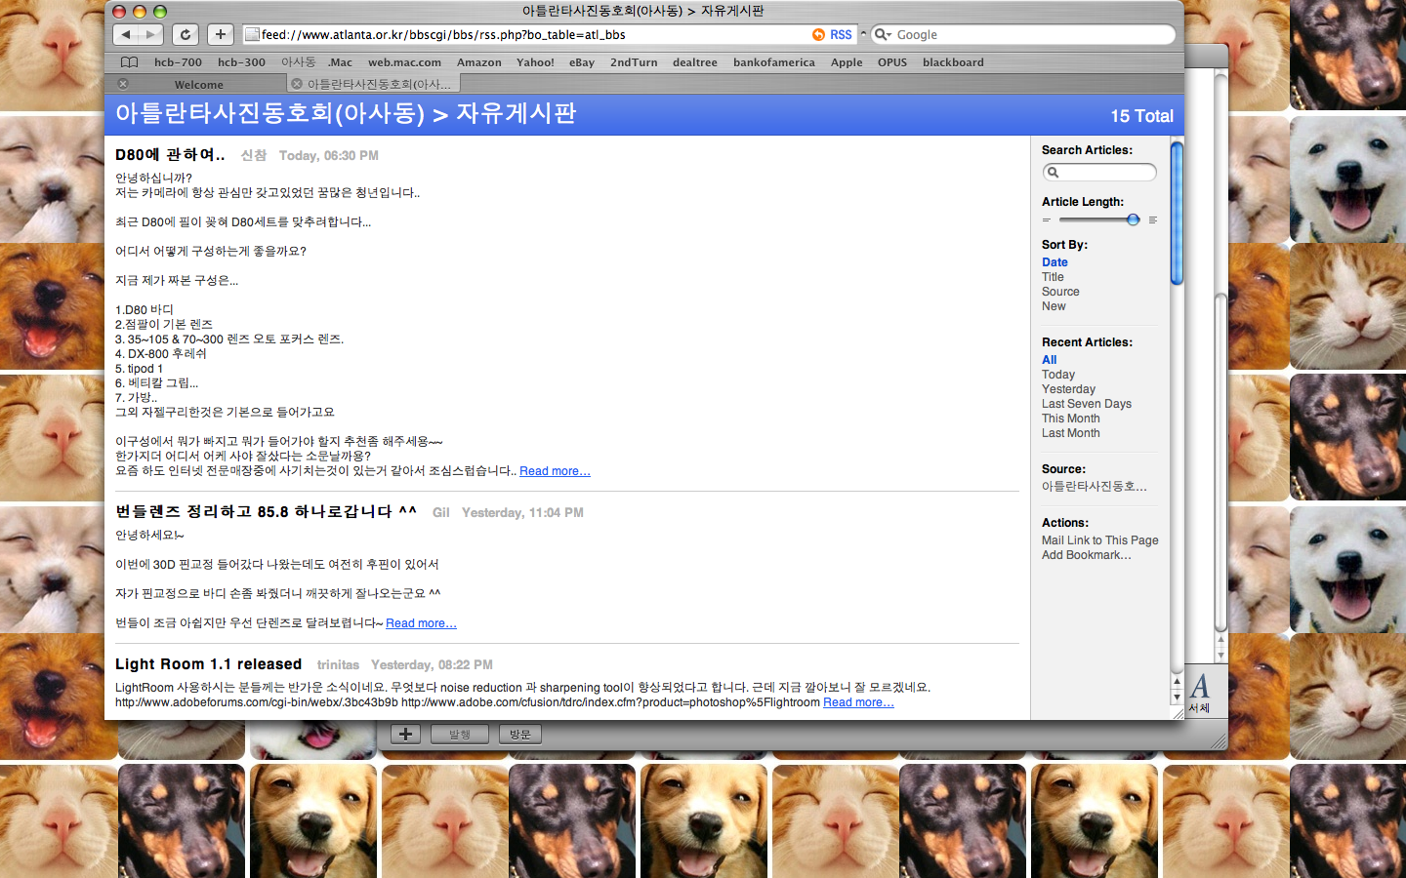1406x878 pixels.
Task: Click Mail Link to This Page
Action: point(1099,540)
